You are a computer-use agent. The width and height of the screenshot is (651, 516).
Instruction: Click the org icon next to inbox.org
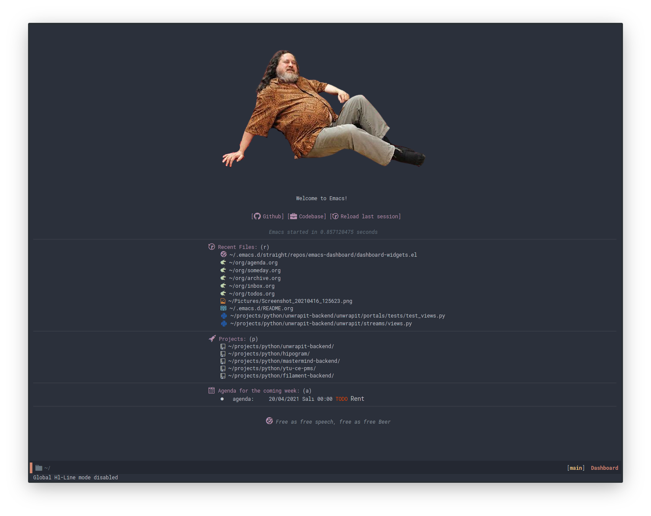223,286
